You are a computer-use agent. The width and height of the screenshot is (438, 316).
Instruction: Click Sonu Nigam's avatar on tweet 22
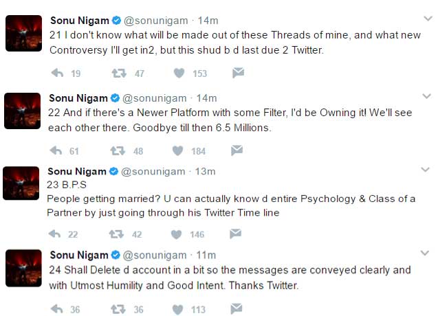23,110
